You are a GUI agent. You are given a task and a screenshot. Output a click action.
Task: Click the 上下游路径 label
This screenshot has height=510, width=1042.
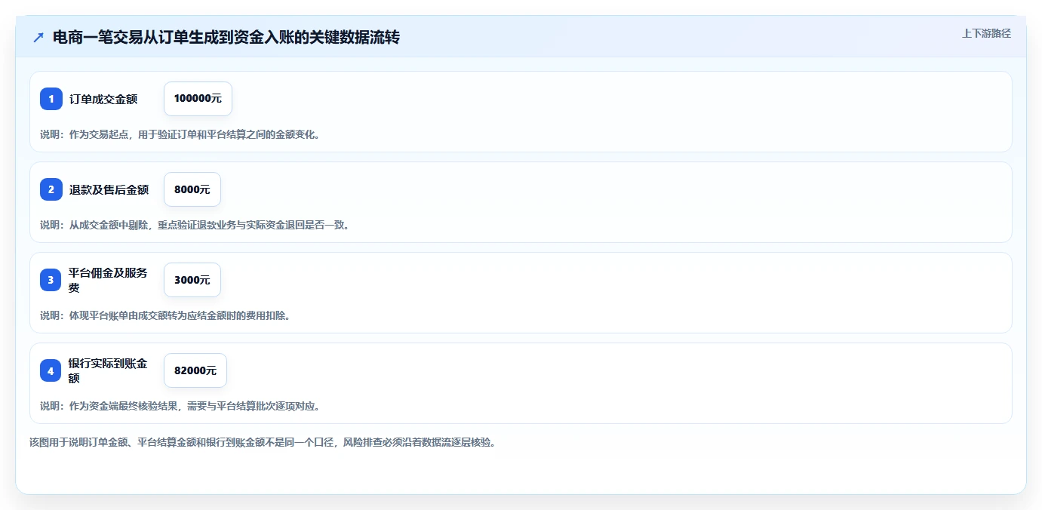[986, 33]
